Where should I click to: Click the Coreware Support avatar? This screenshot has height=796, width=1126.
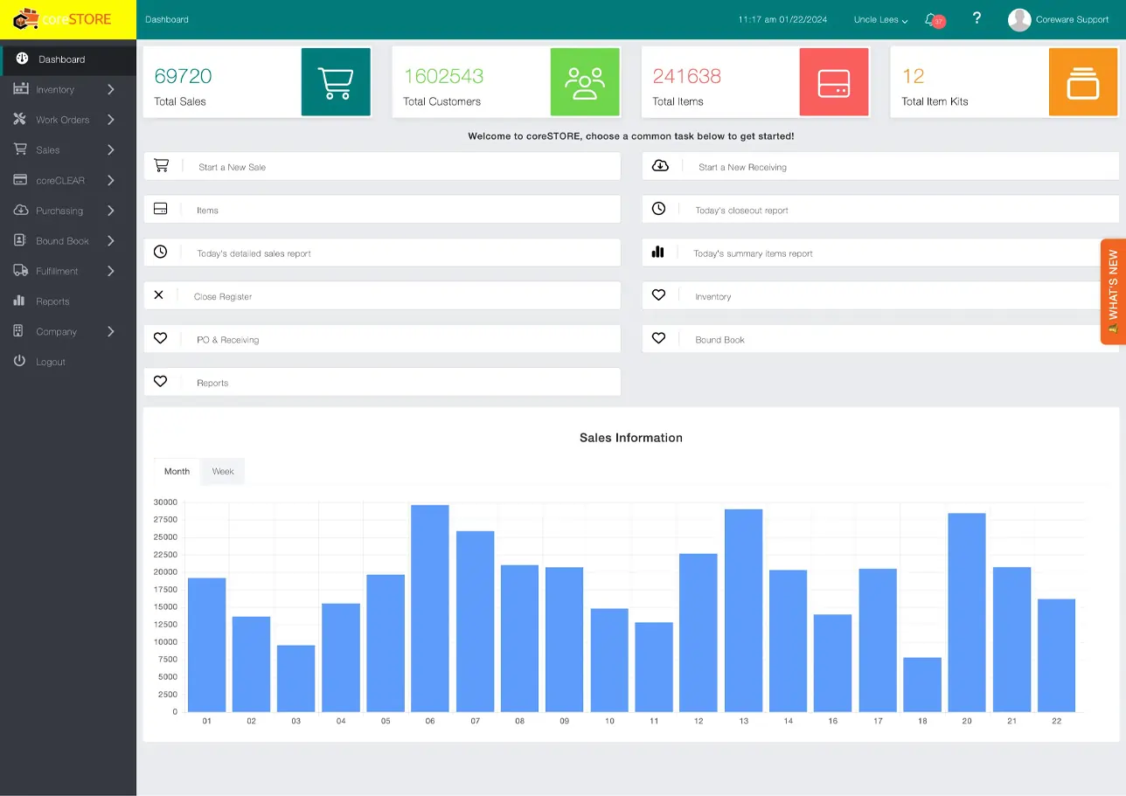1019,19
